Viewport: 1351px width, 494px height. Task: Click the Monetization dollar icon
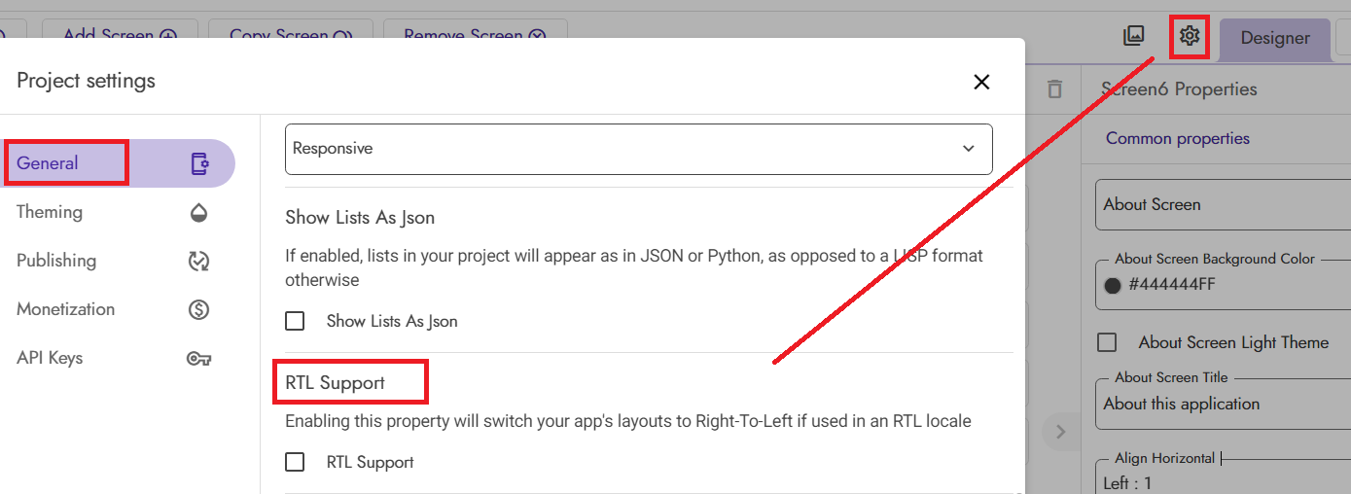pyautogui.click(x=199, y=309)
